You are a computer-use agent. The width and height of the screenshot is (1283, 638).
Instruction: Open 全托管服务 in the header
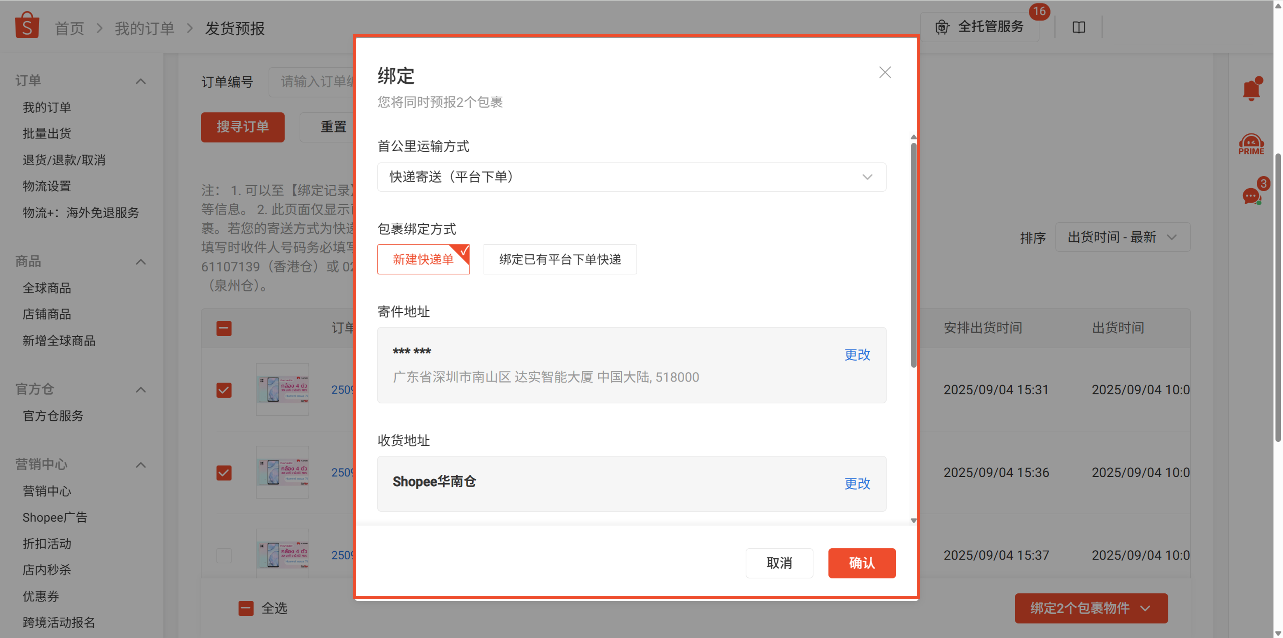pyautogui.click(x=980, y=27)
